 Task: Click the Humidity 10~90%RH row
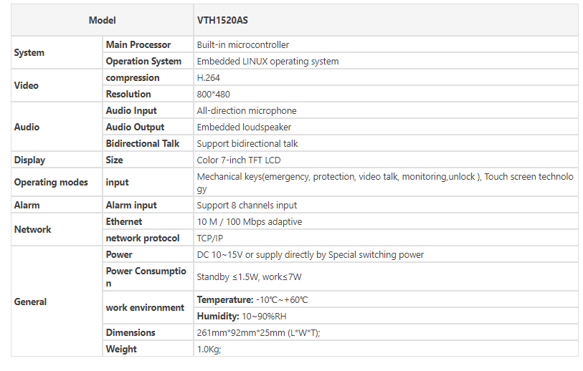pyautogui.click(x=386, y=316)
